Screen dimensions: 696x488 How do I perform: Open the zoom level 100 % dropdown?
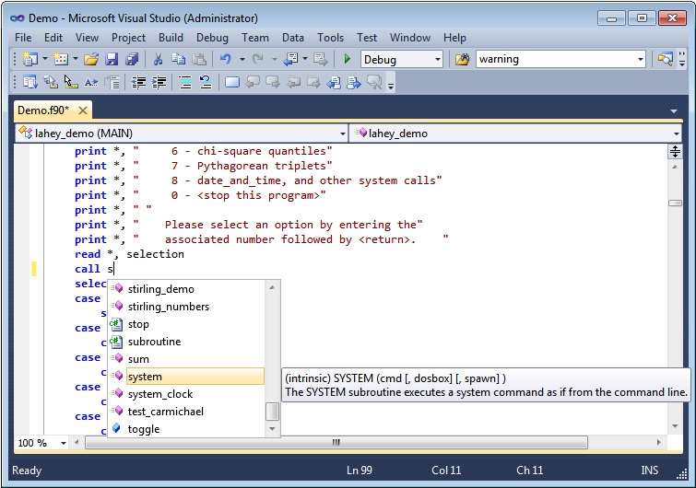(64, 443)
